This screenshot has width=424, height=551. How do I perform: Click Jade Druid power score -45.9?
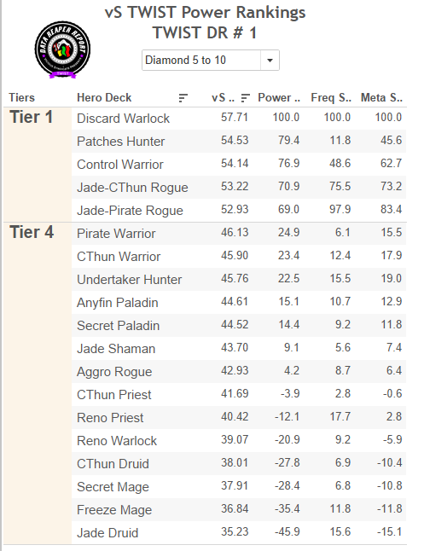(x=288, y=531)
